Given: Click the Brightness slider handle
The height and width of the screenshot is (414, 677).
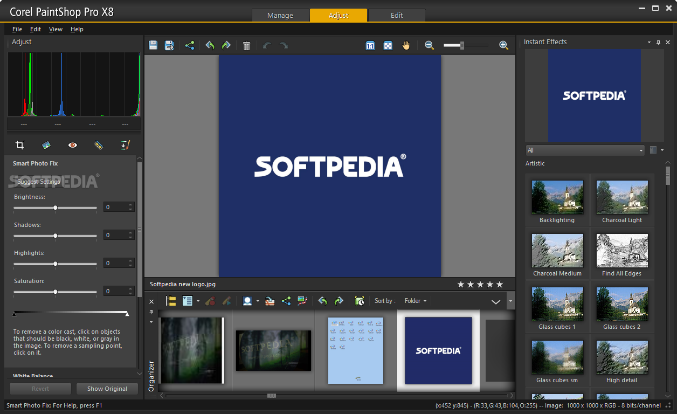Looking at the screenshot, I should [55, 208].
